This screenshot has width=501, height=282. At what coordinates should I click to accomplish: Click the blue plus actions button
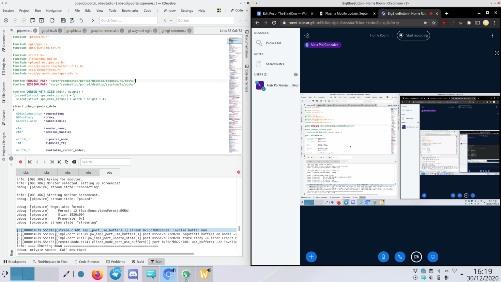(311, 257)
